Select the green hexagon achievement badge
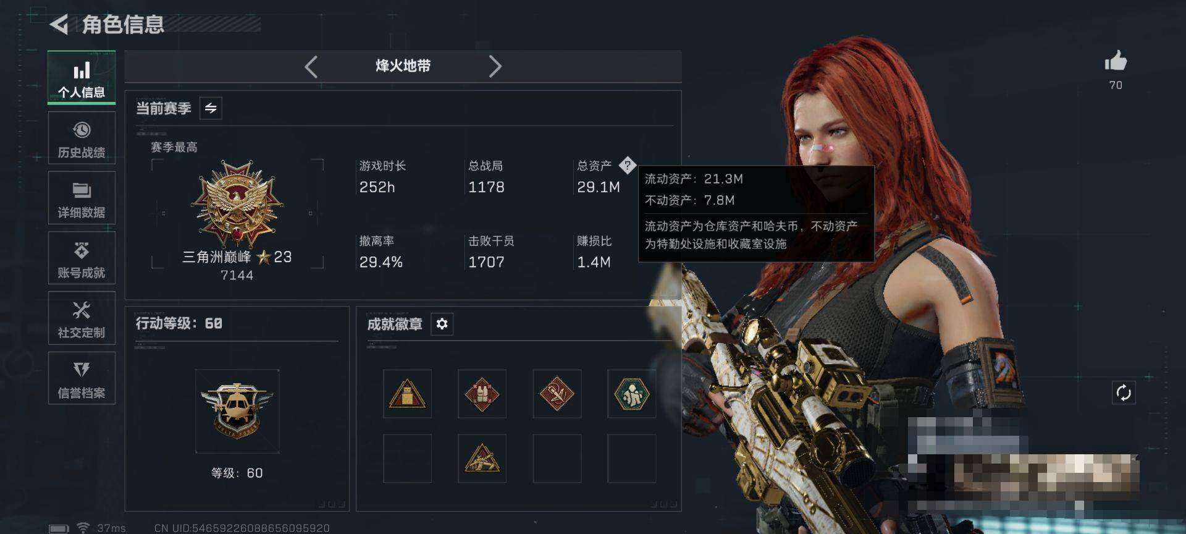The image size is (1186, 534). (631, 394)
